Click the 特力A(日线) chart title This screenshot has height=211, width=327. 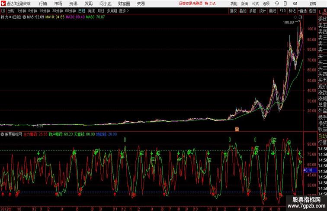click(11, 17)
